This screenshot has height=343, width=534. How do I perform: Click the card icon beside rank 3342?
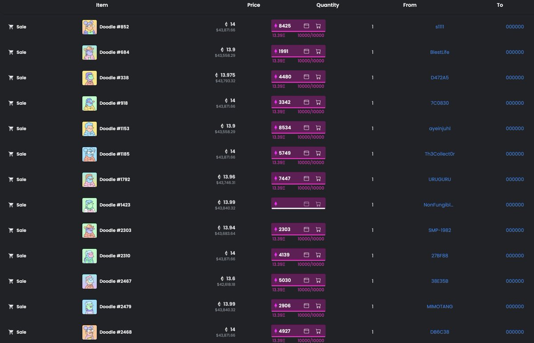(306, 102)
